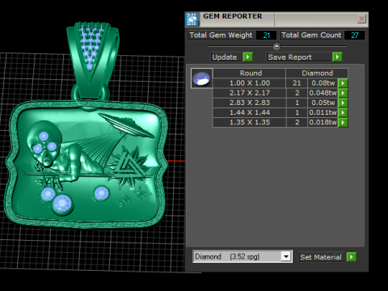Screen dimensions: 388x291
Task: Click the Set Material button label
Action: coord(321,257)
